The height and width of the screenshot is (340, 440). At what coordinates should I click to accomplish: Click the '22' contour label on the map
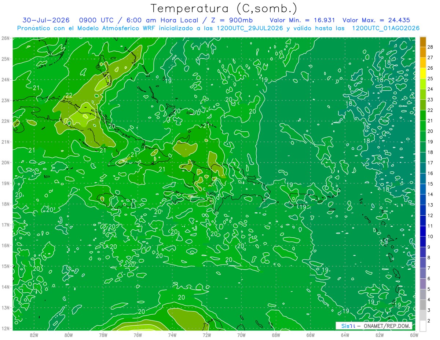(x=69, y=96)
